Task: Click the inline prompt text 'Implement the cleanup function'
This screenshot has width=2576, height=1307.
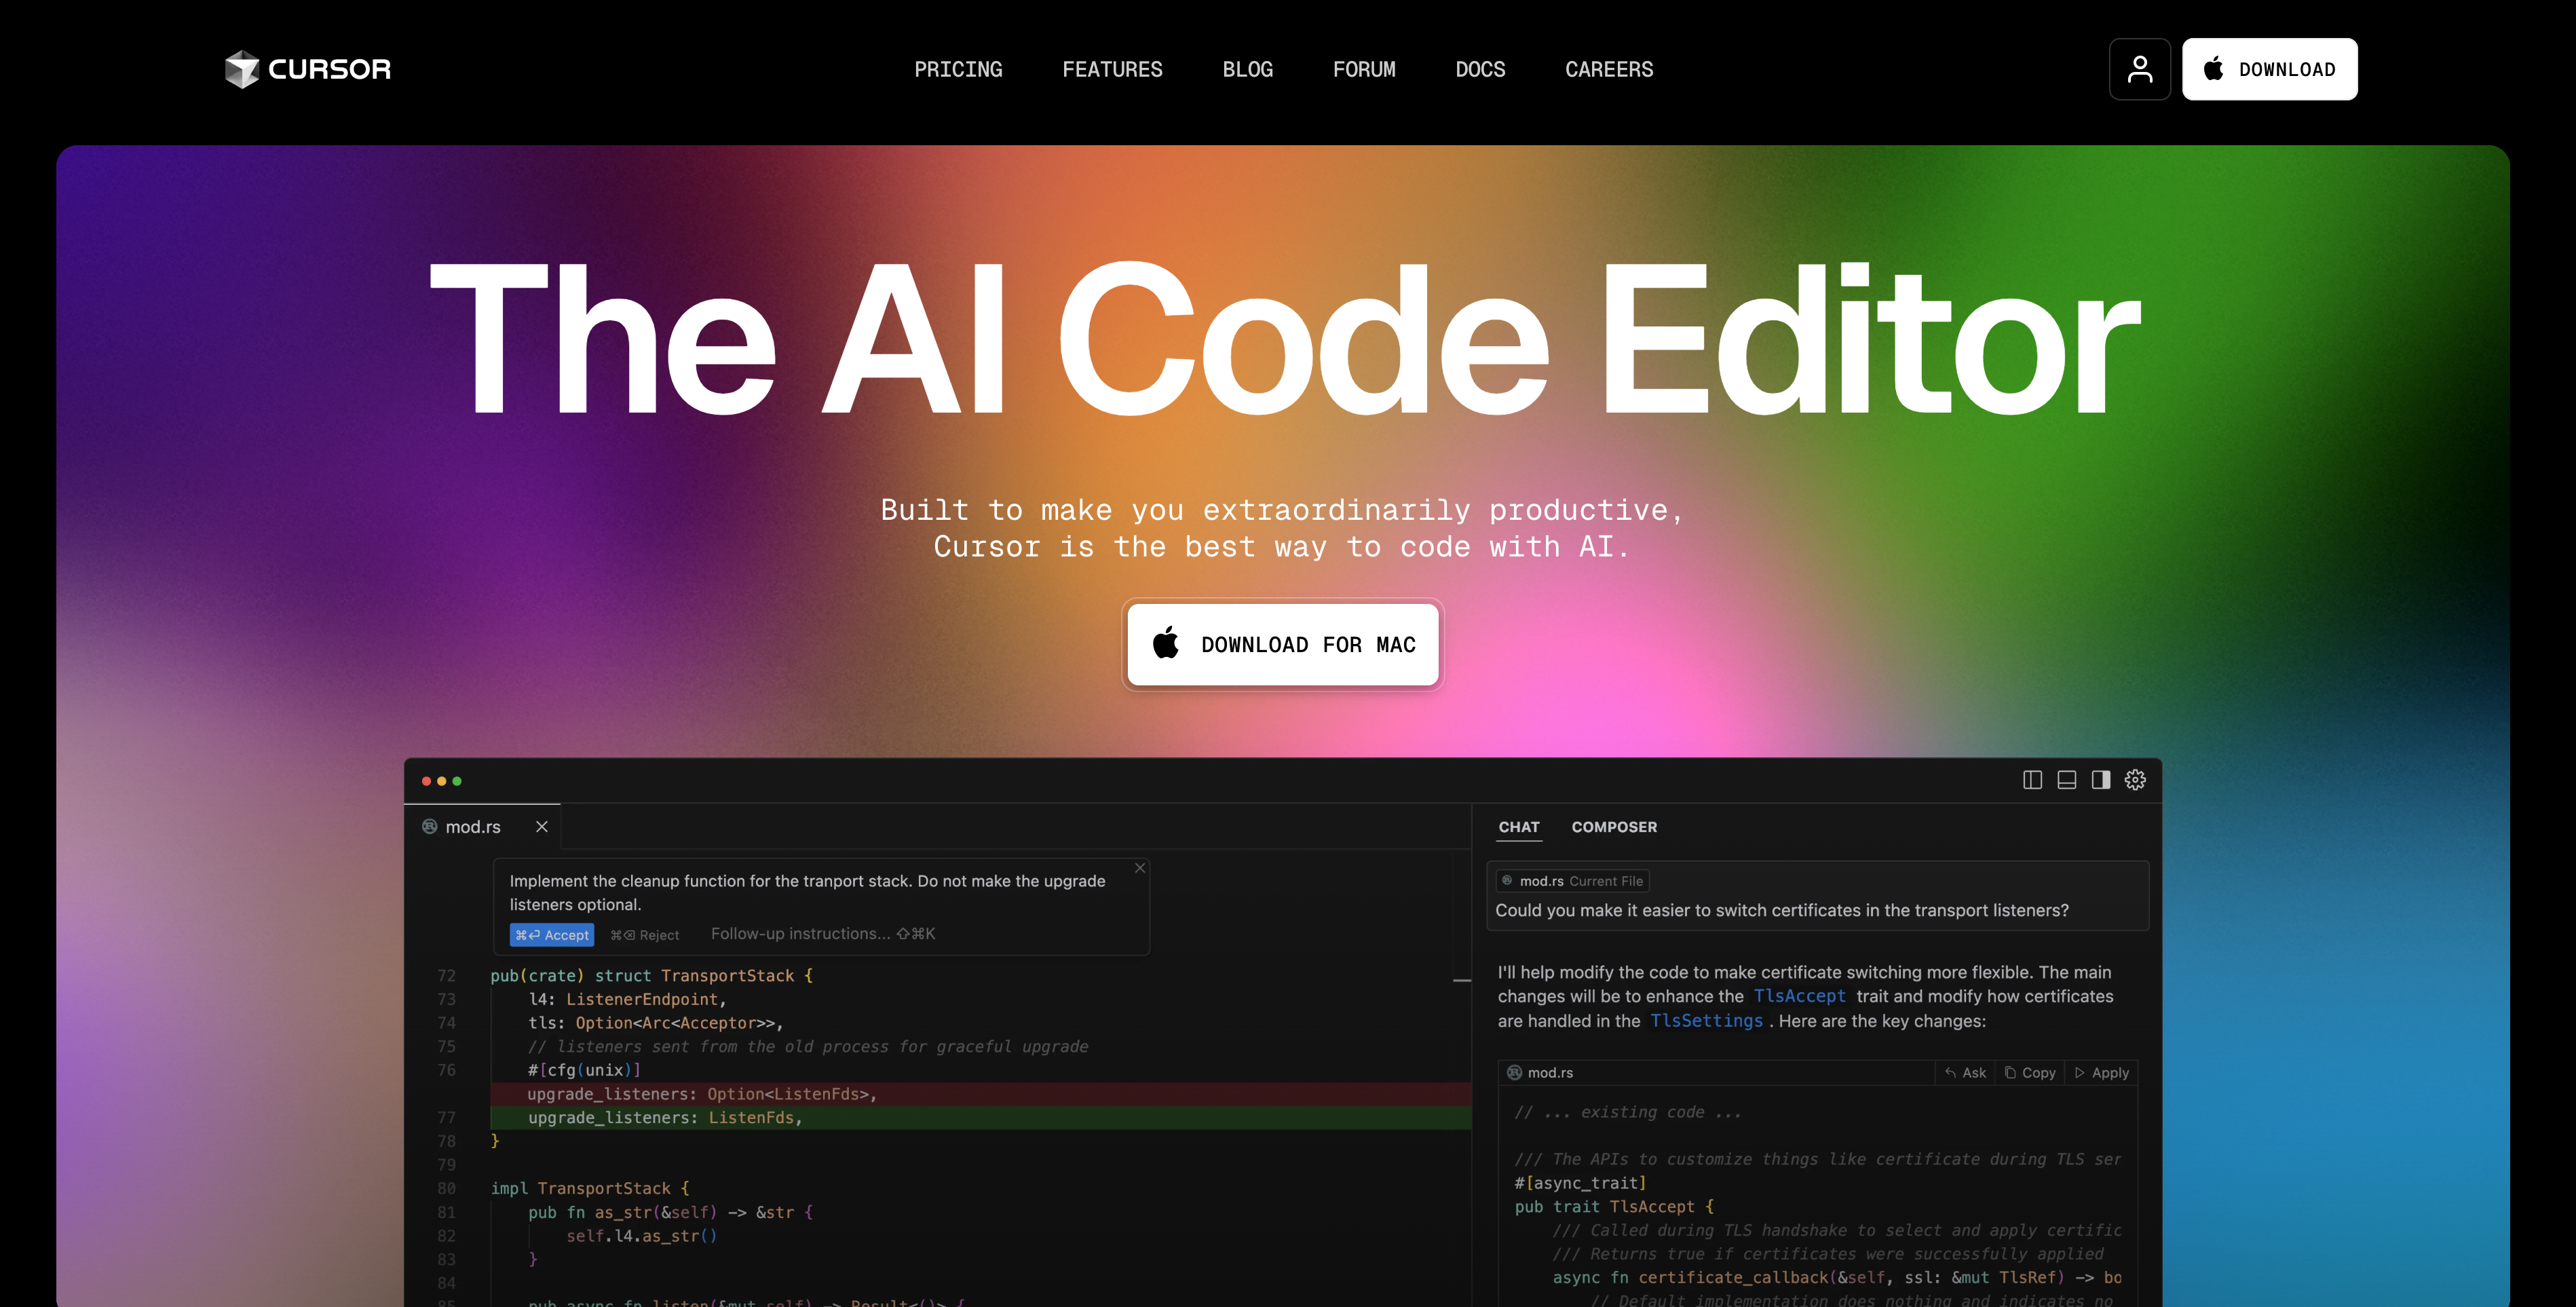Action: [x=807, y=893]
